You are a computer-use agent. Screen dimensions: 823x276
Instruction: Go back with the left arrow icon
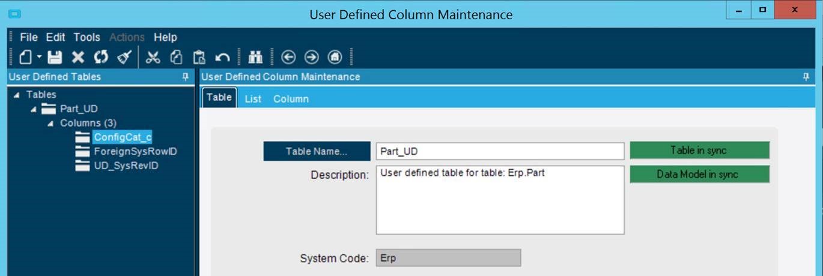pyautogui.click(x=288, y=57)
